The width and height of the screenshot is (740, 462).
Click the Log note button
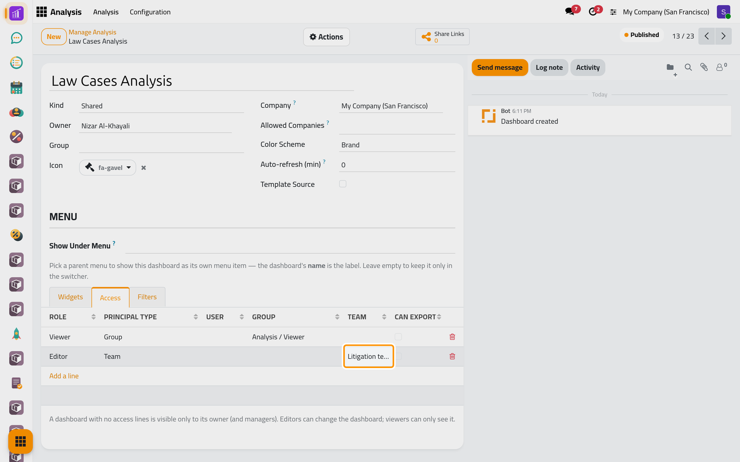point(549,67)
